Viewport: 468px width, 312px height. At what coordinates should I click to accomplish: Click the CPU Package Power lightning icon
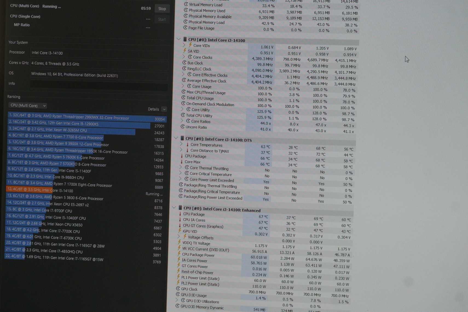pos(179,254)
